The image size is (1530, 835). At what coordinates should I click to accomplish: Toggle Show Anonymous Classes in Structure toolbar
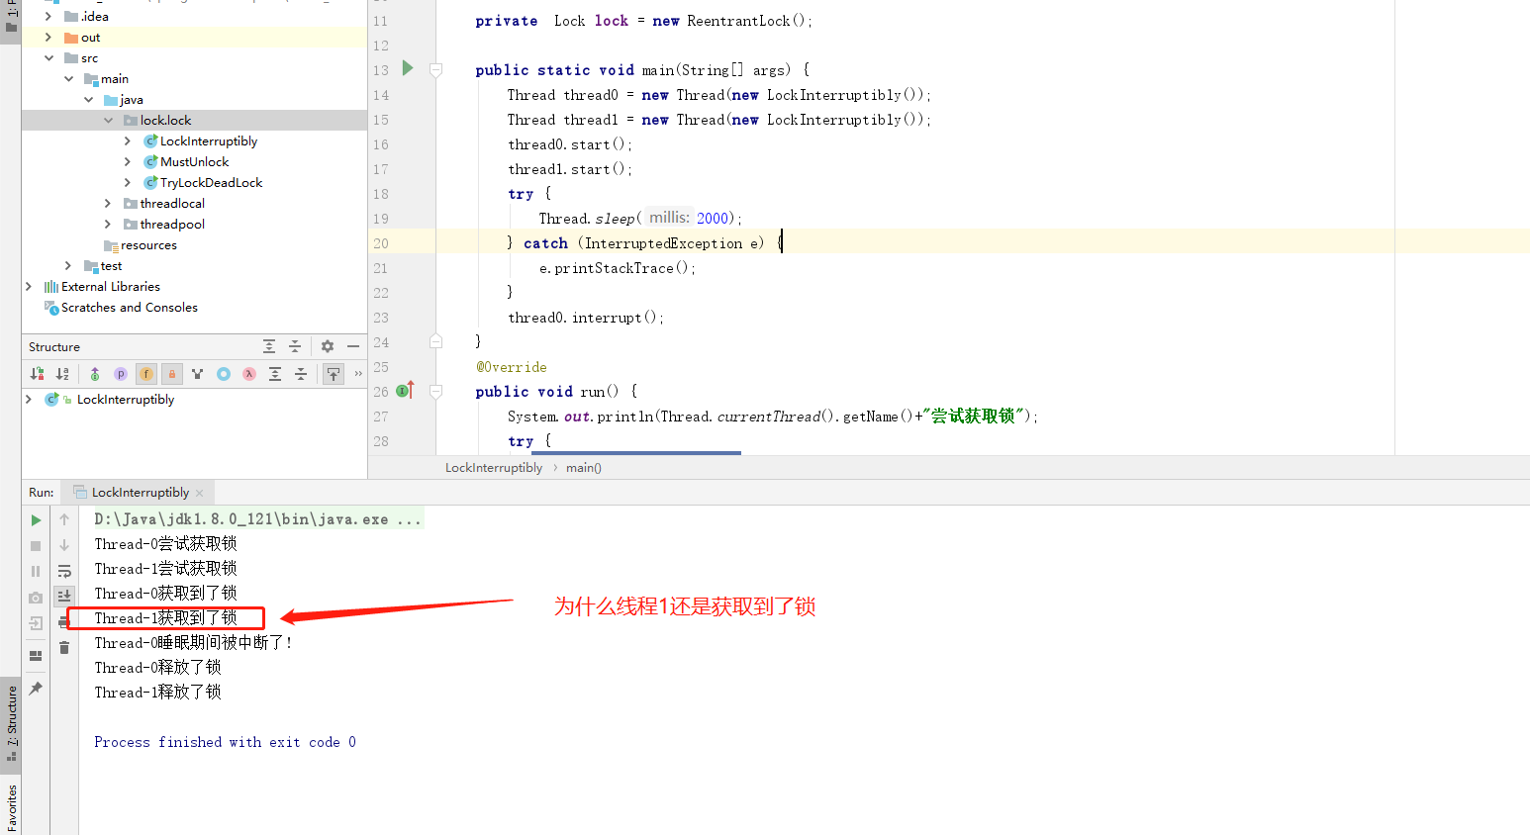pyautogui.click(x=198, y=374)
